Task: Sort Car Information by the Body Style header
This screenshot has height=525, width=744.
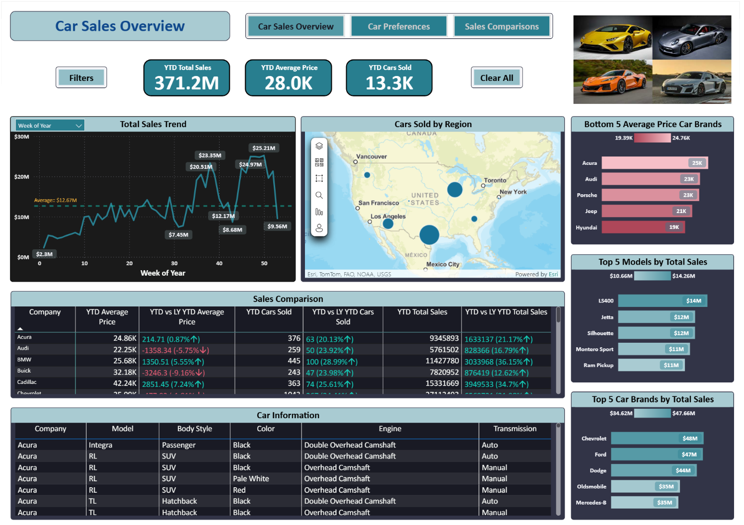Action: 195,429
